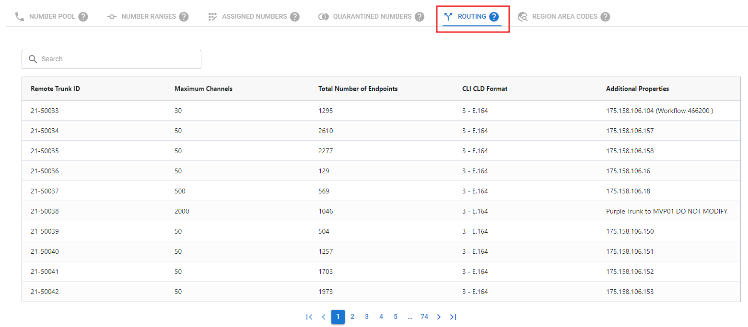Click the Total Number of Endpoints header

coord(358,89)
